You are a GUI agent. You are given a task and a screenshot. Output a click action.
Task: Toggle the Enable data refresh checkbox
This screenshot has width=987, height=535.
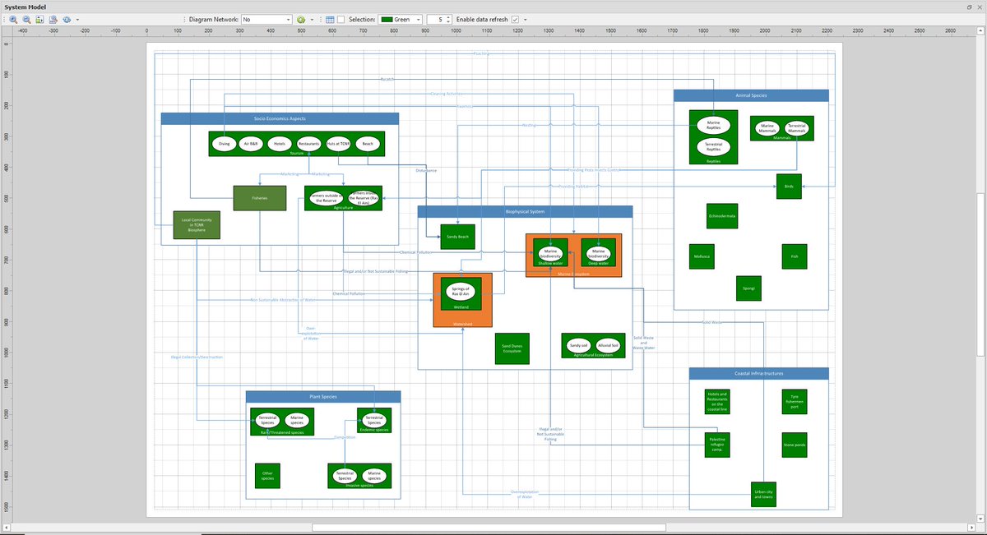pyautogui.click(x=516, y=19)
